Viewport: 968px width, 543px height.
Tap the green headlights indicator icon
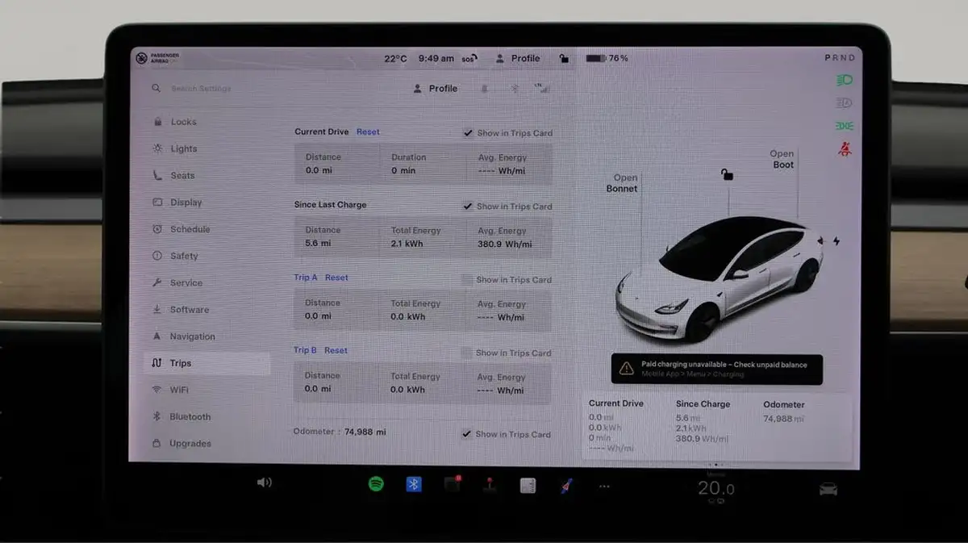[845, 80]
